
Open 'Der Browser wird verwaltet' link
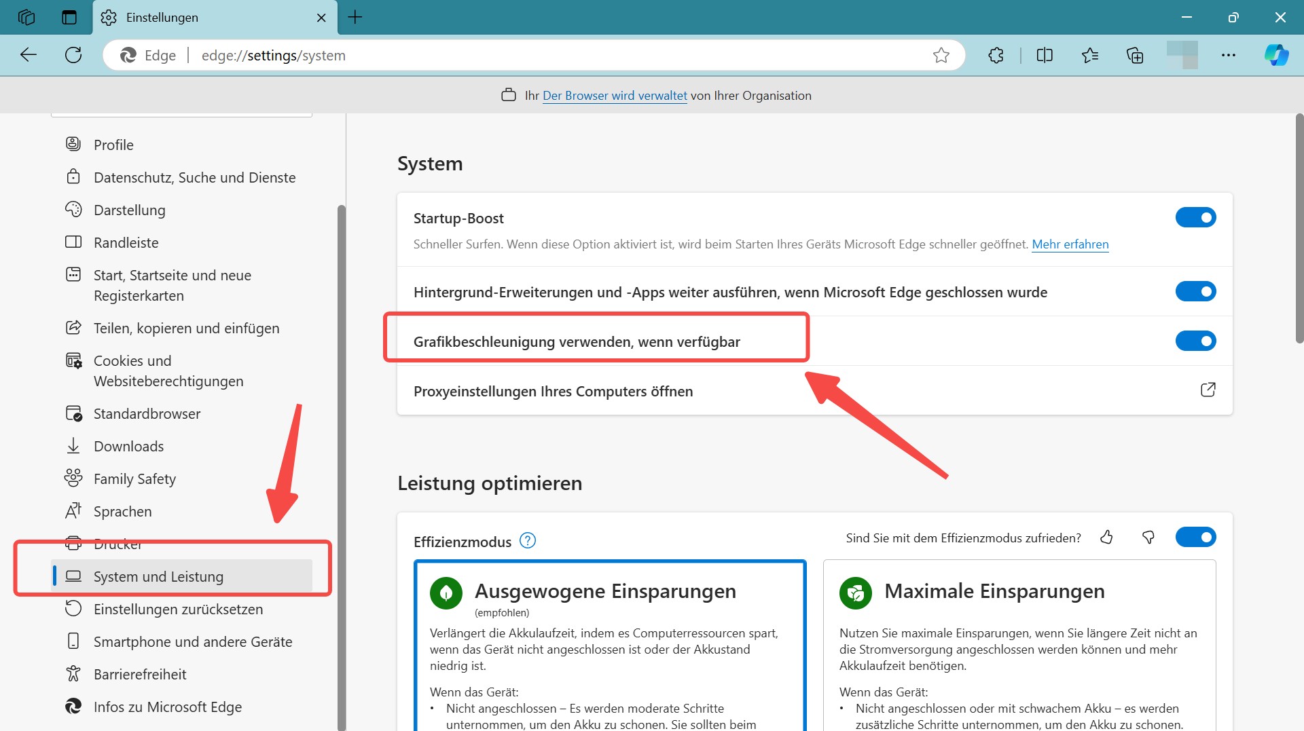[x=615, y=96]
